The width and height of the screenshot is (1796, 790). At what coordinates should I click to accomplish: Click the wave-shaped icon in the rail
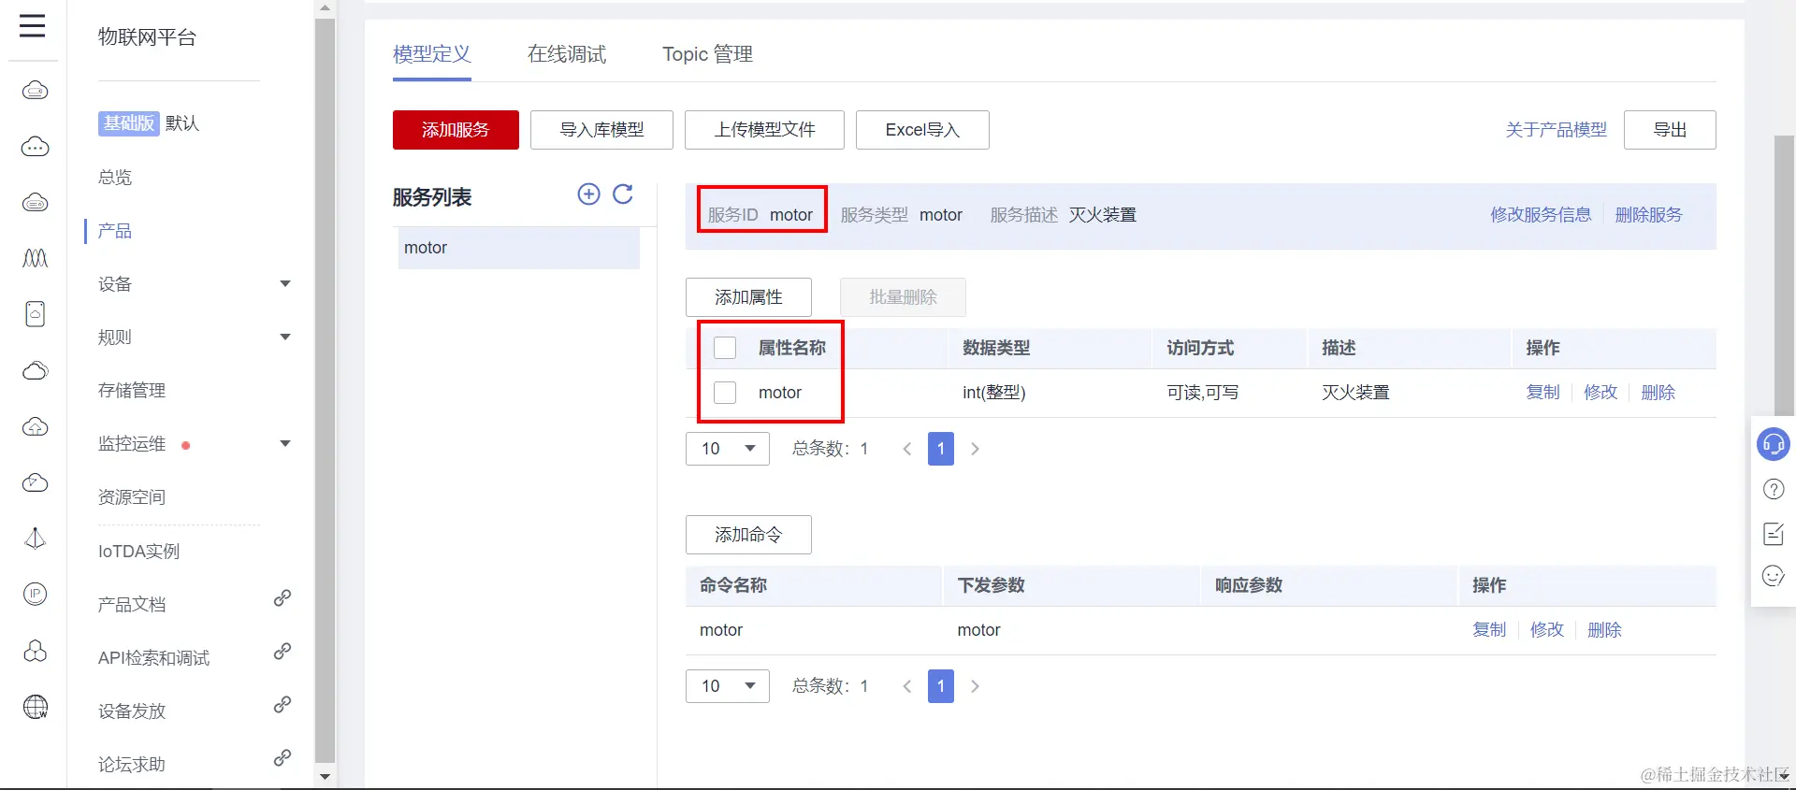(x=36, y=258)
